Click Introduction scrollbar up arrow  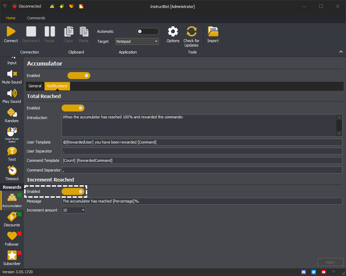[x=339, y=117]
